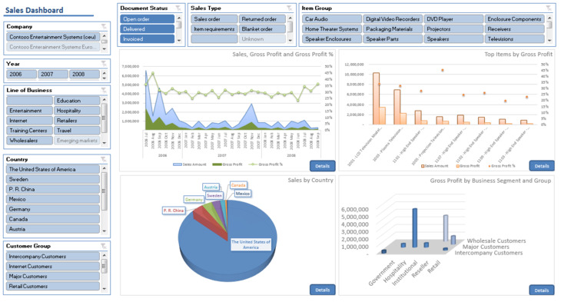
Task: Filter country by P. R. China
Action: click(53, 189)
